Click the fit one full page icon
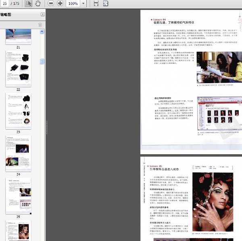The height and width of the screenshot is (241, 242). 106,3
